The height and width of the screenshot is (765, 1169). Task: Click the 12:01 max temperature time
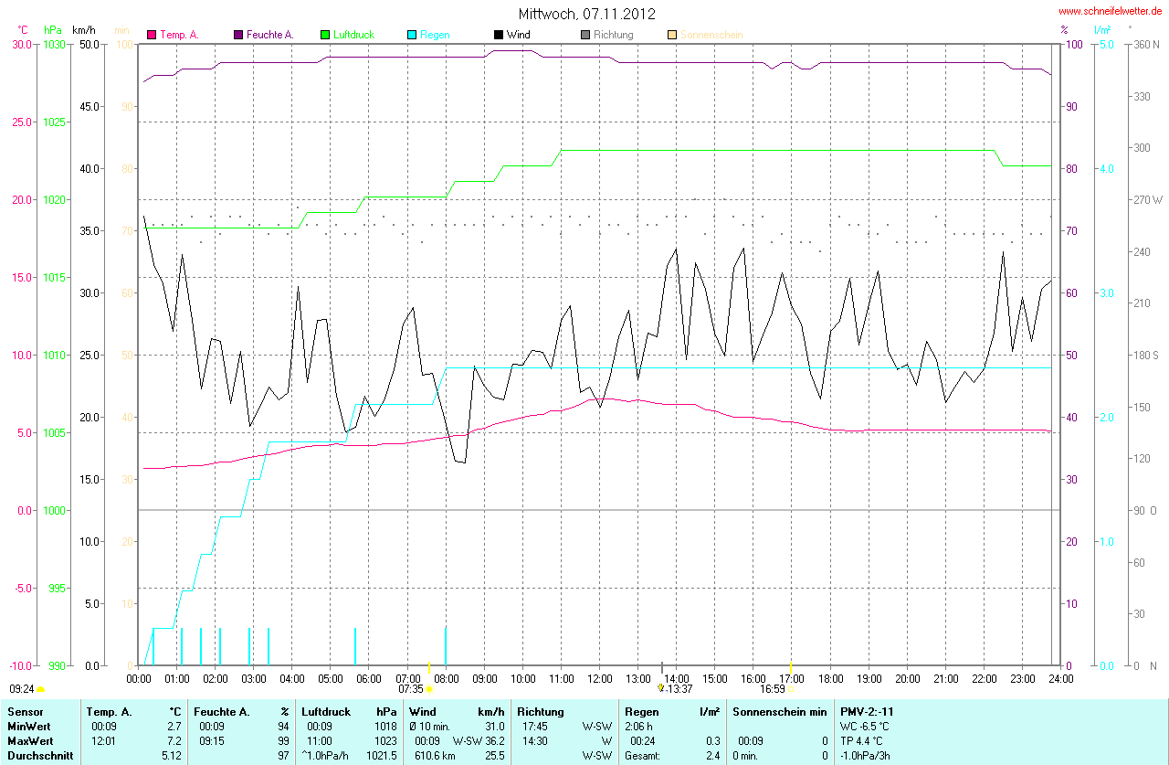point(101,740)
